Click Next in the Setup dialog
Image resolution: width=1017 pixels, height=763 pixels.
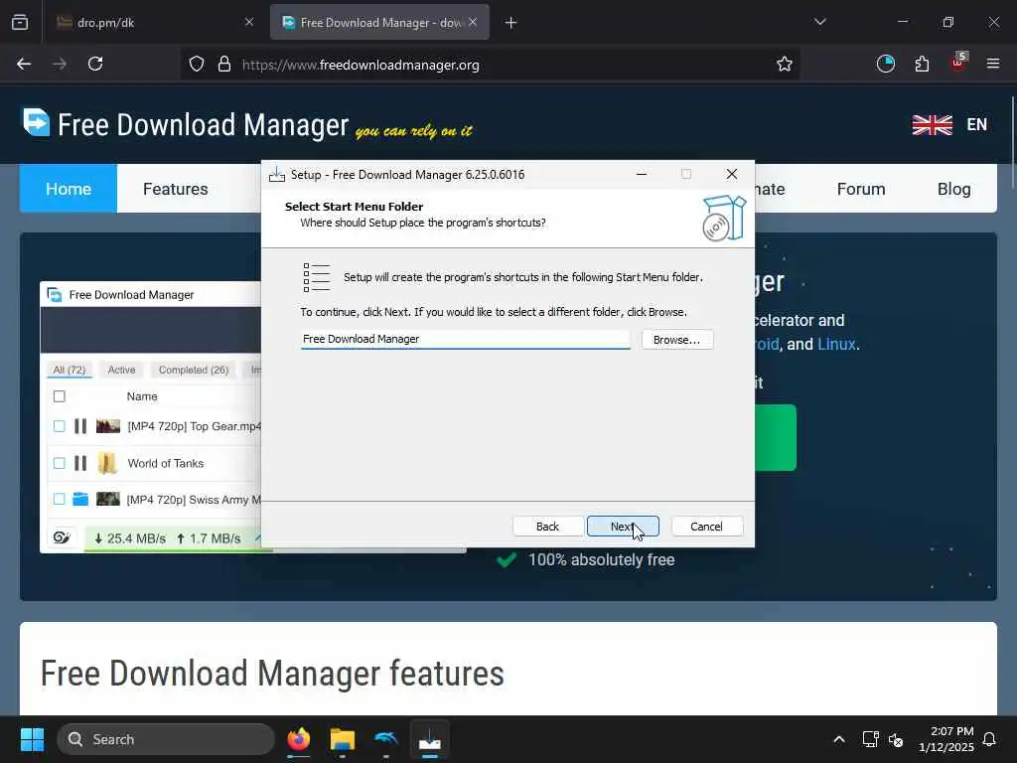tap(623, 527)
